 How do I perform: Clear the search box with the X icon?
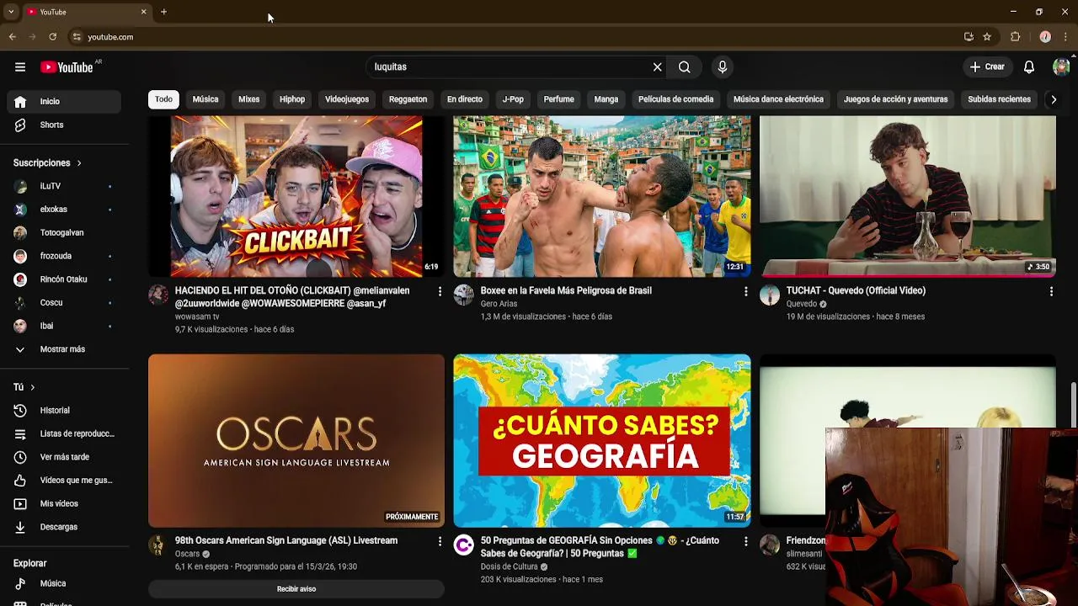tap(658, 67)
